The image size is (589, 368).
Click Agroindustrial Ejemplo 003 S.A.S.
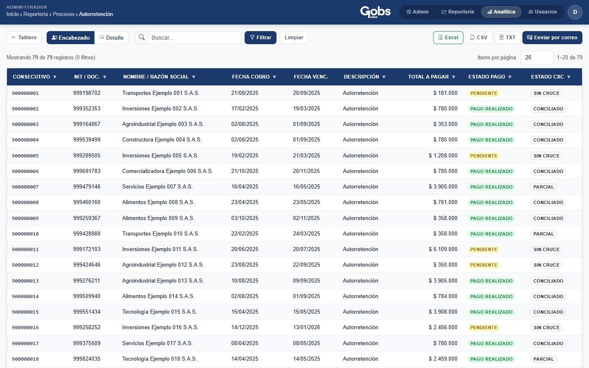pyautogui.click(x=163, y=124)
